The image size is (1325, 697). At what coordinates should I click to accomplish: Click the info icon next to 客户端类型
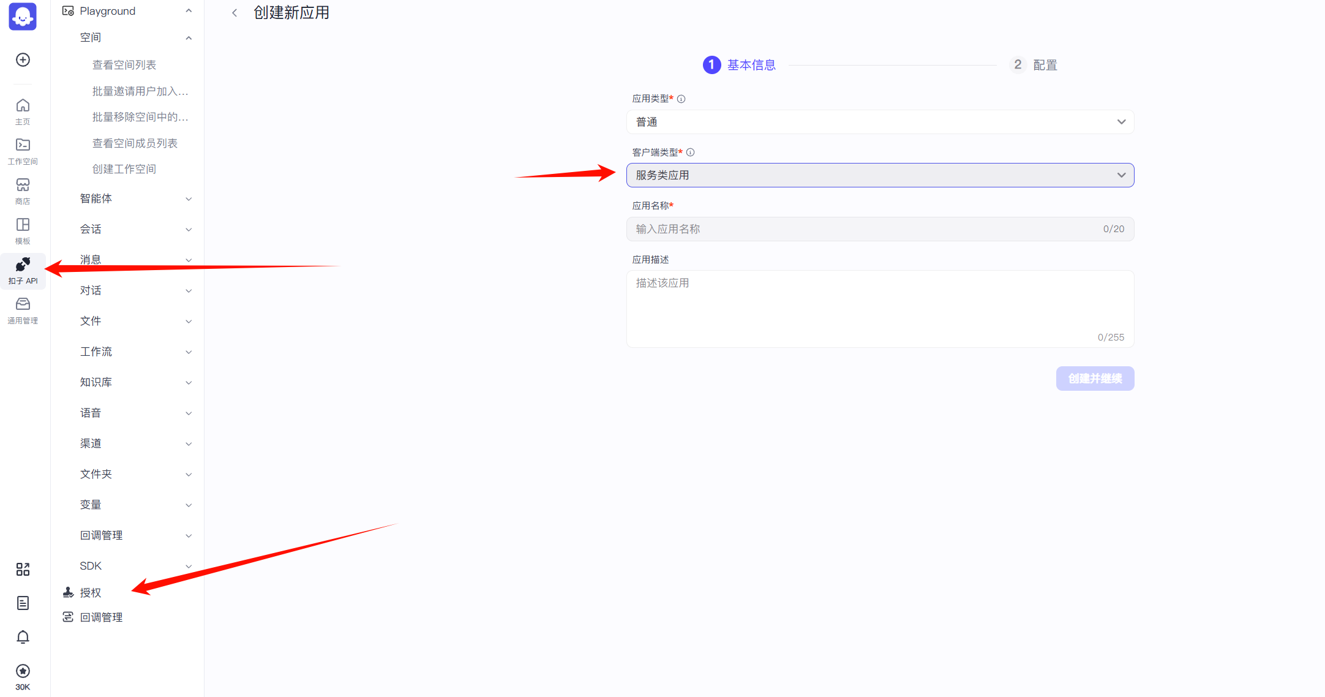[690, 153]
